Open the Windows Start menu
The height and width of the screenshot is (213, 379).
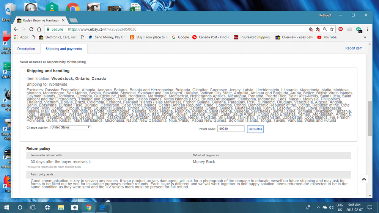point(6,207)
